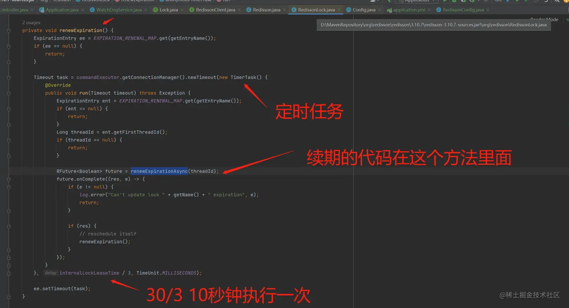
Task: Fold the 'if (ee == null)' block
Action: [x=9, y=46]
